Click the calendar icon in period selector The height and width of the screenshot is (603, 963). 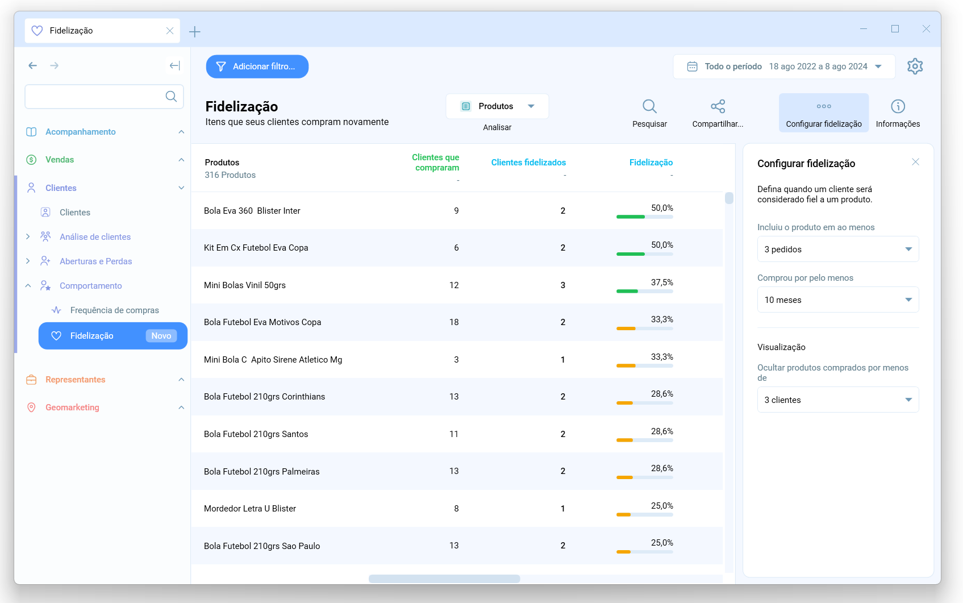click(x=692, y=66)
